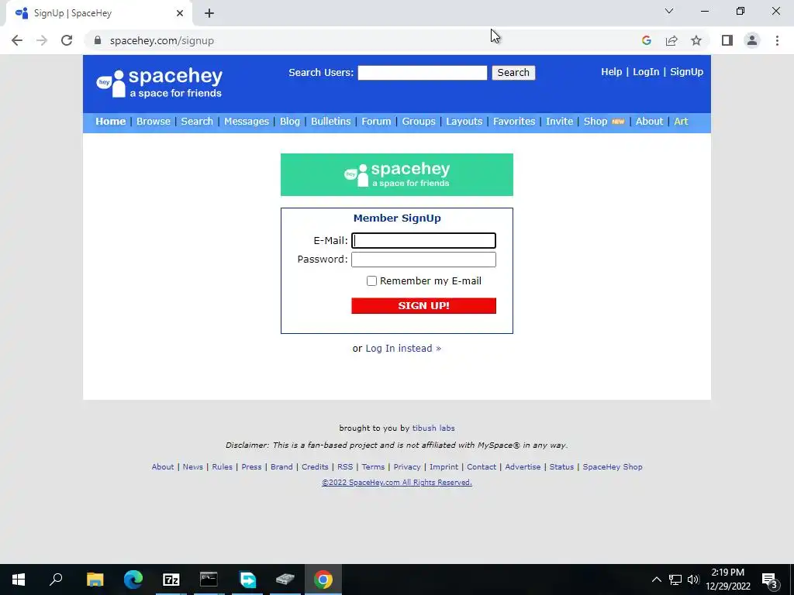Viewport: 794px width, 595px height.
Task: Click the ©2022 SpaceHey.com copyright link
Action: pyautogui.click(x=397, y=483)
